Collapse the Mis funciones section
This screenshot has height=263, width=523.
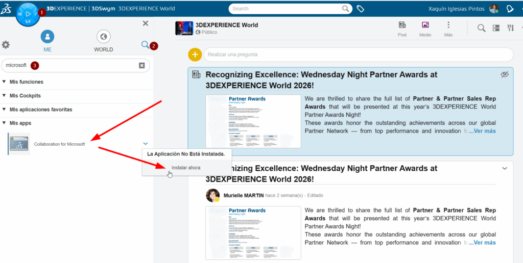pos(4,82)
